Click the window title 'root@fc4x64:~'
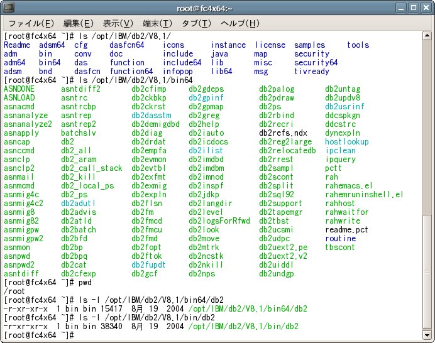This screenshot has height=343, width=435. (205, 9)
